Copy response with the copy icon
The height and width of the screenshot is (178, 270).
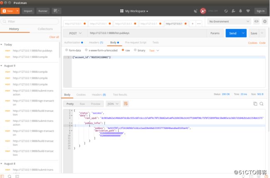click(255, 104)
